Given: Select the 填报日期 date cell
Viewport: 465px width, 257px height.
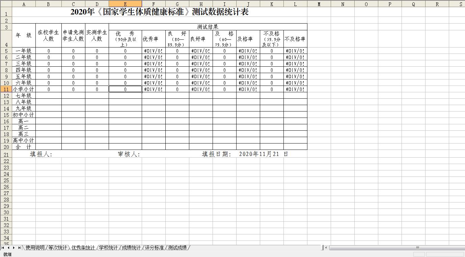Looking at the screenshot, I should 263,154.
